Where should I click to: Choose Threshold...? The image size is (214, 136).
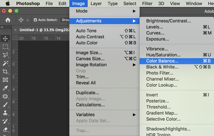[177, 107]
